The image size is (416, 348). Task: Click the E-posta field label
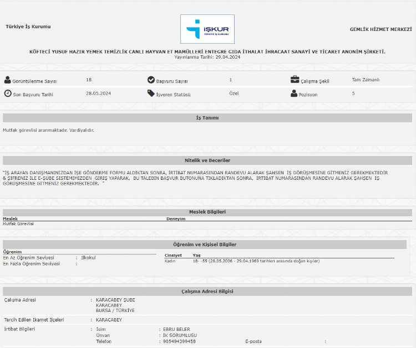[x=253, y=341]
